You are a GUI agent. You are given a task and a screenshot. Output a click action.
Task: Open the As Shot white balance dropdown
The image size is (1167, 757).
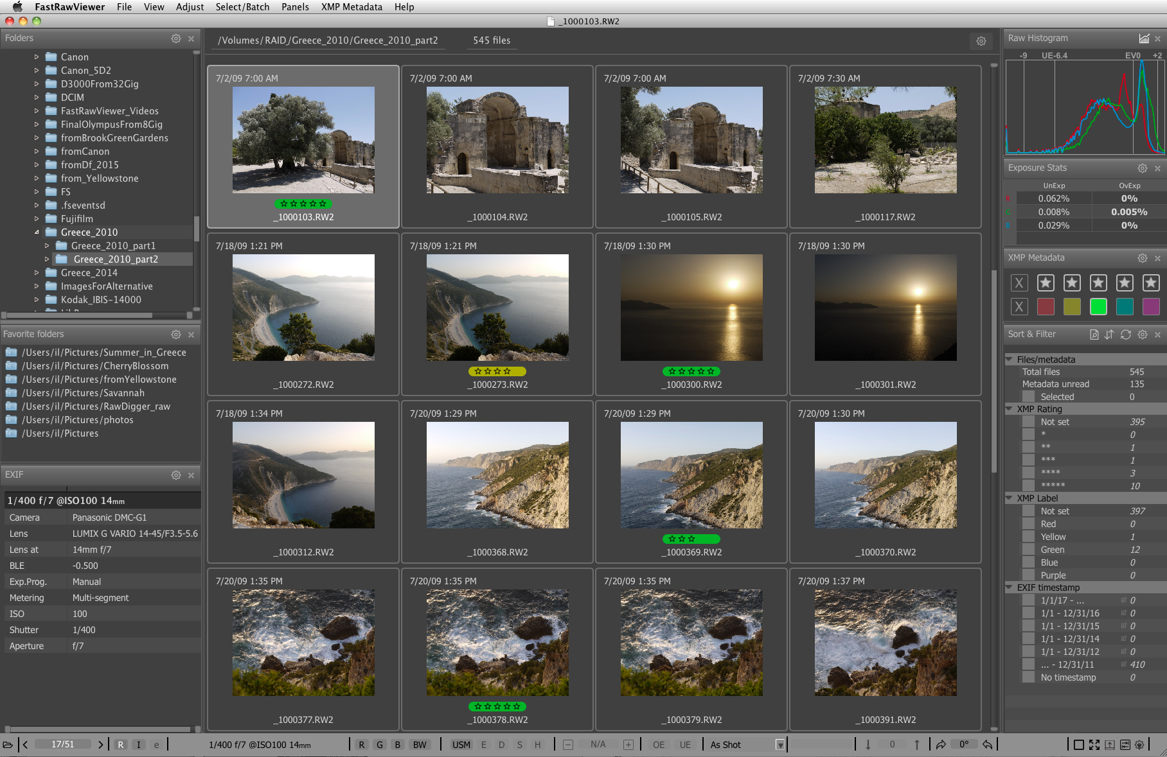(779, 745)
